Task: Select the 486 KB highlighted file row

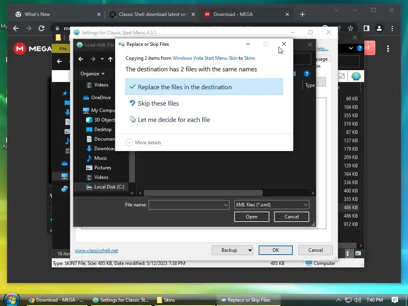Action: 350,207
